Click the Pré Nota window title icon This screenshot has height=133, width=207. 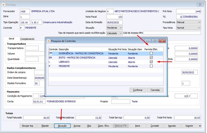[x=3, y=5]
